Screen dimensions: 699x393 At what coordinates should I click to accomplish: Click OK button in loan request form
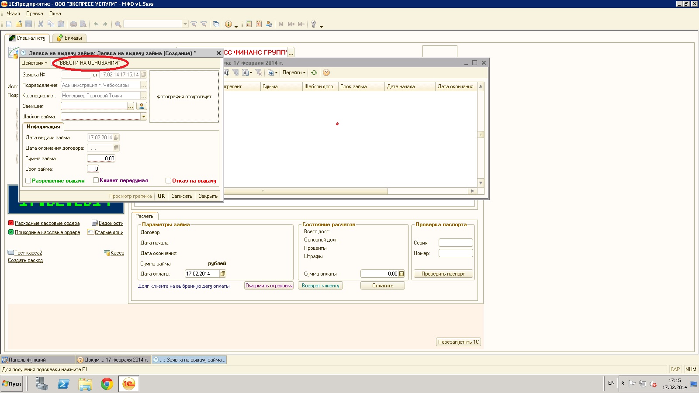(x=162, y=196)
